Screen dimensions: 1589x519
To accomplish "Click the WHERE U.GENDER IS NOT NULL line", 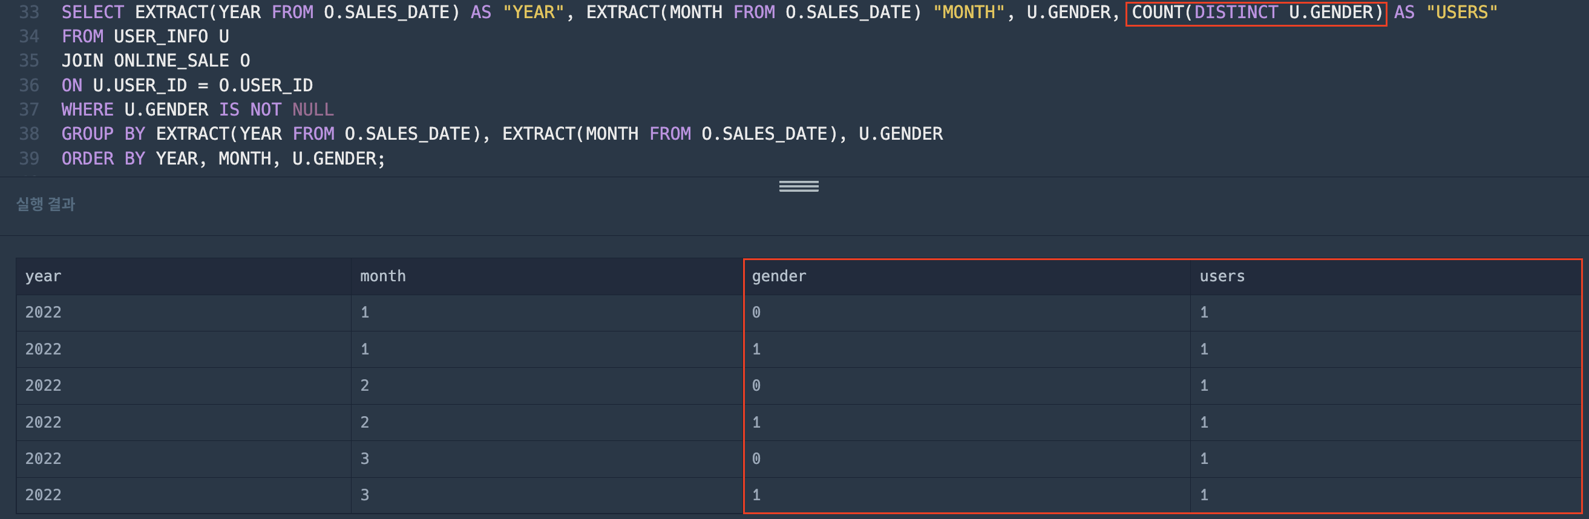I will click(x=197, y=109).
